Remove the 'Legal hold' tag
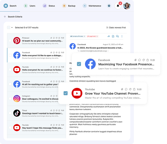The height and width of the screenshot is (144, 167). point(97,36)
